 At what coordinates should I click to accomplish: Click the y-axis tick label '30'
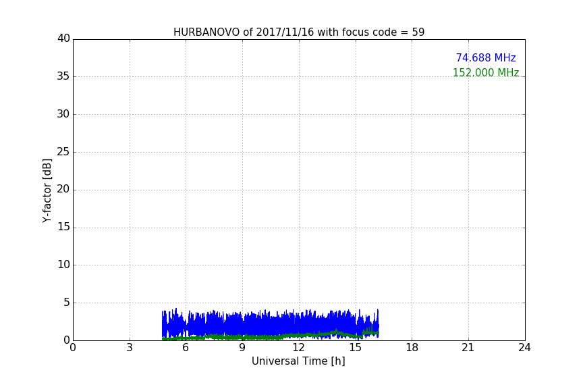pos(63,114)
